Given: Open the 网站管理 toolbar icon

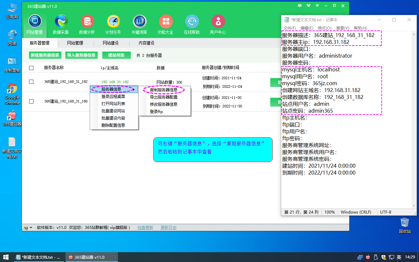Looking at the screenshot, I should click(34, 25).
